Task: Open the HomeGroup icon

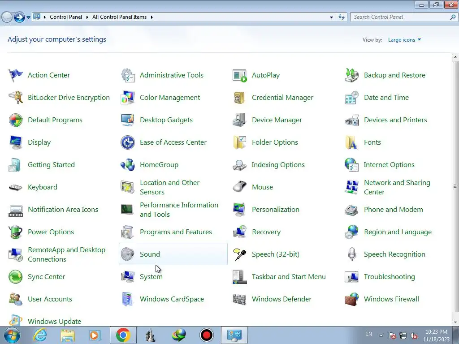Action: point(128,165)
